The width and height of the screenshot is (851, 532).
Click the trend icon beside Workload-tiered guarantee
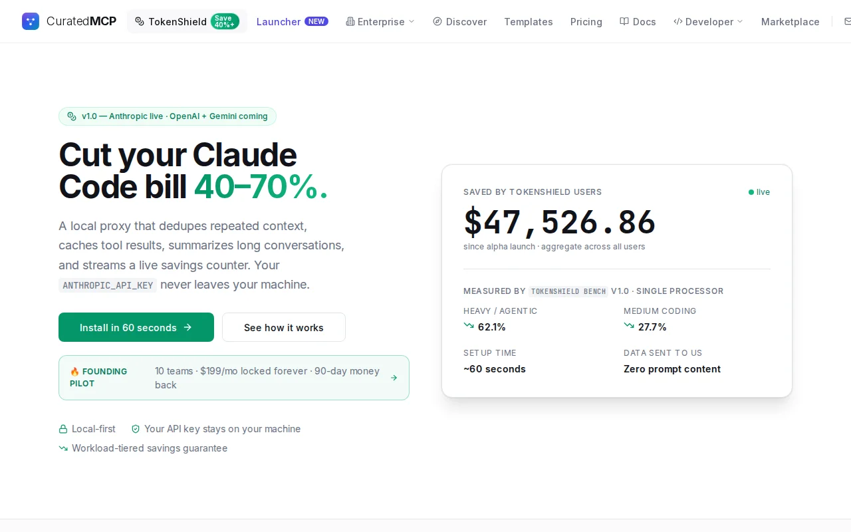pos(63,448)
